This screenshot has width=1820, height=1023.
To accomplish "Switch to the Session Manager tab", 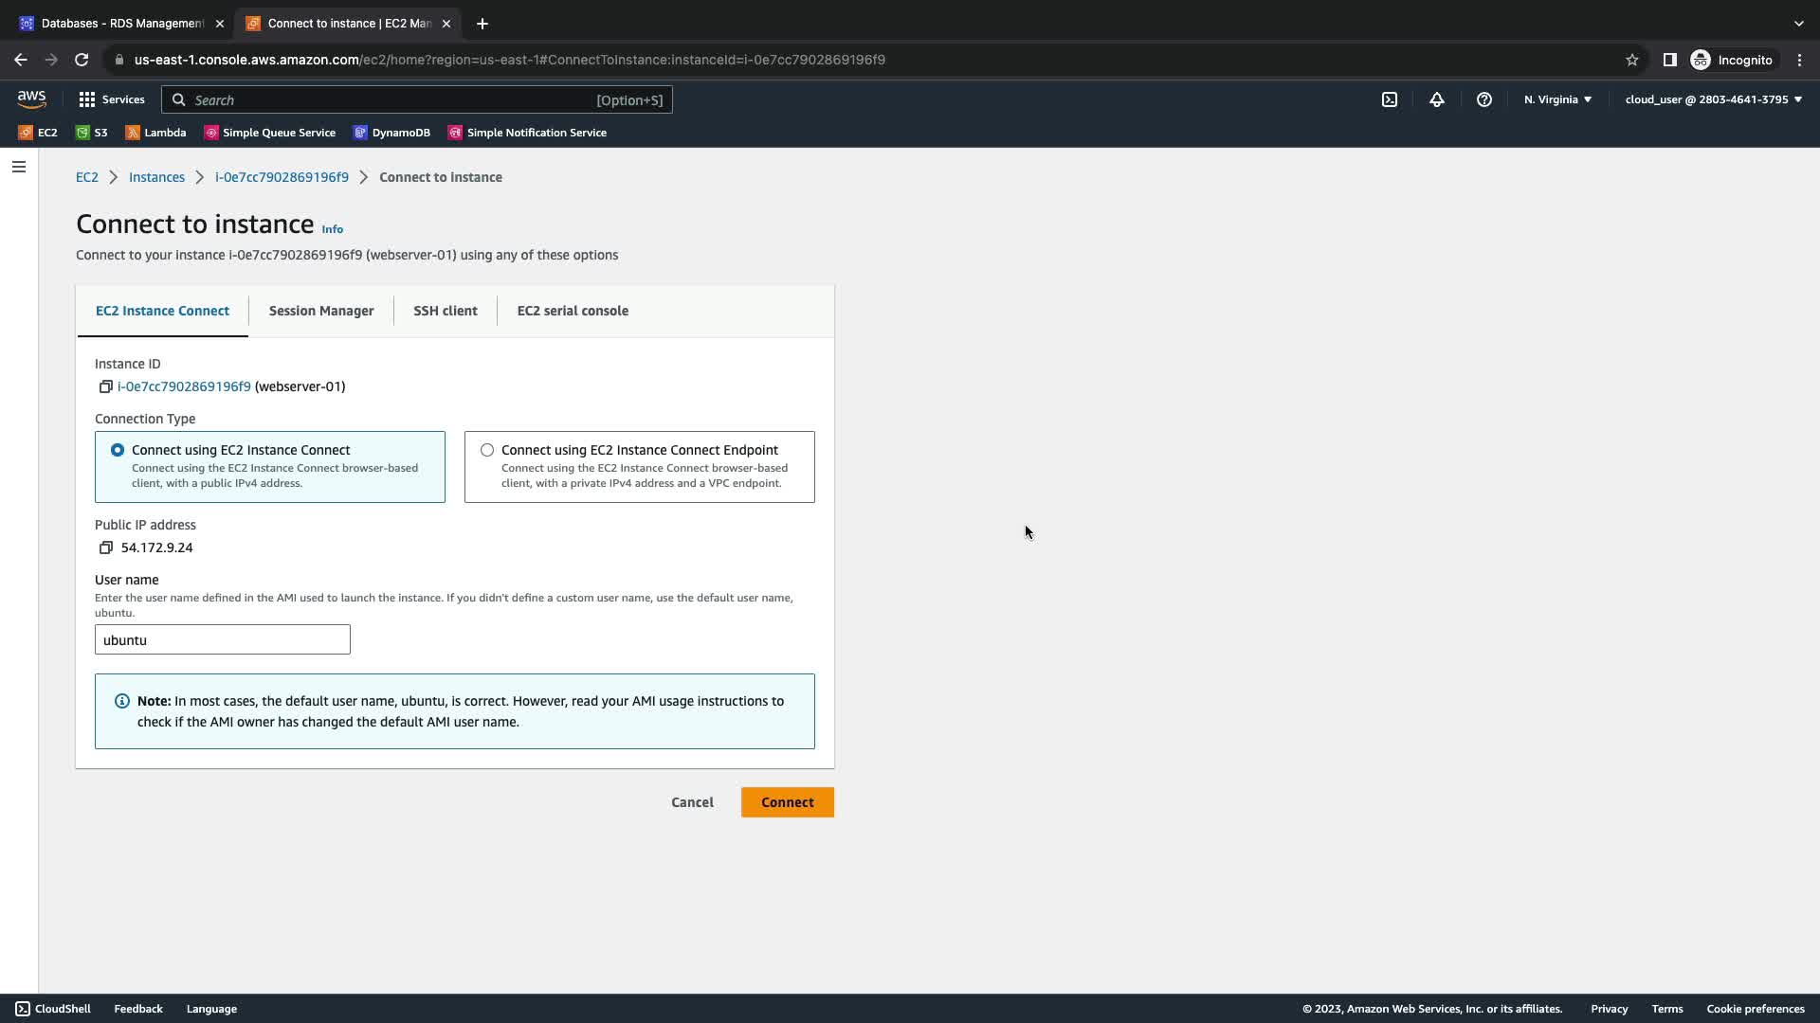I will tap(321, 311).
